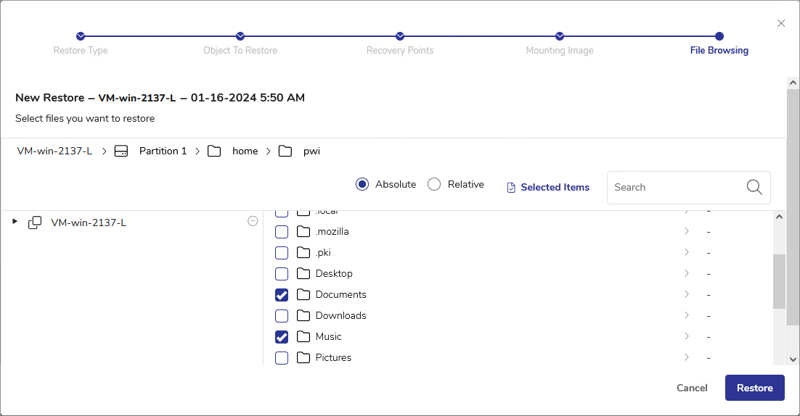Uncheck the Documents folder checkbox
This screenshot has height=416, width=800.
[282, 295]
